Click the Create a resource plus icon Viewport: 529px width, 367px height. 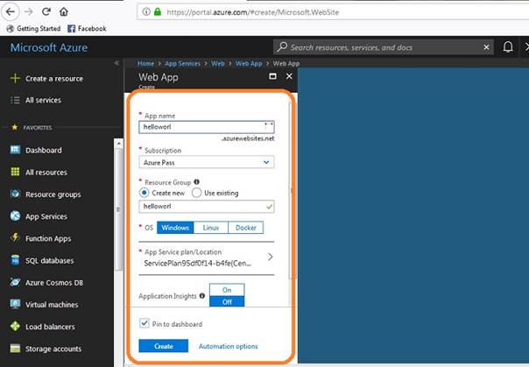15,78
